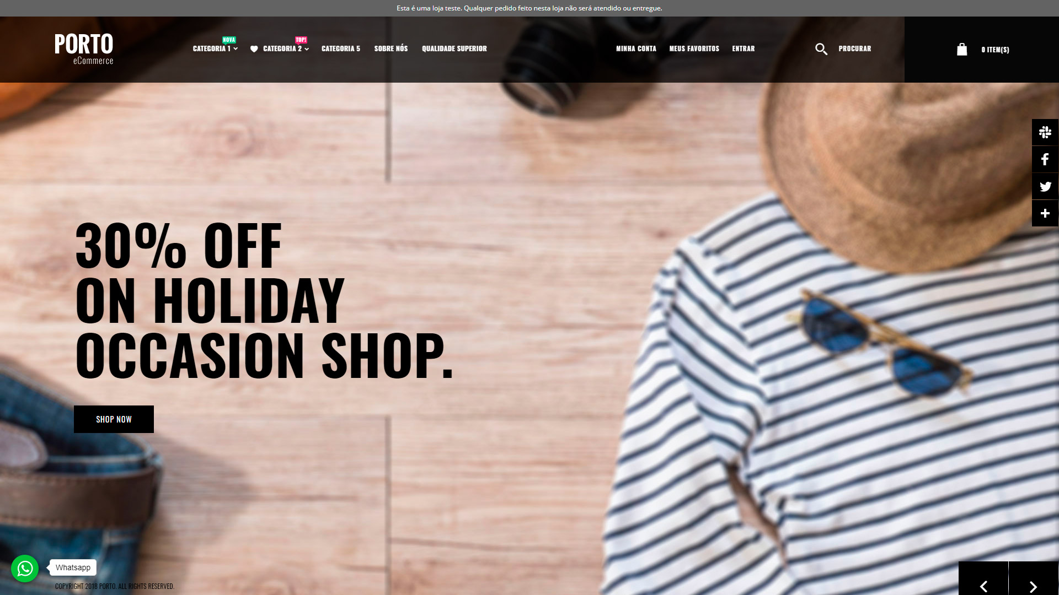Image resolution: width=1059 pixels, height=595 pixels.
Task: Click the Slack share icon
Action: tap(1045, 132)
